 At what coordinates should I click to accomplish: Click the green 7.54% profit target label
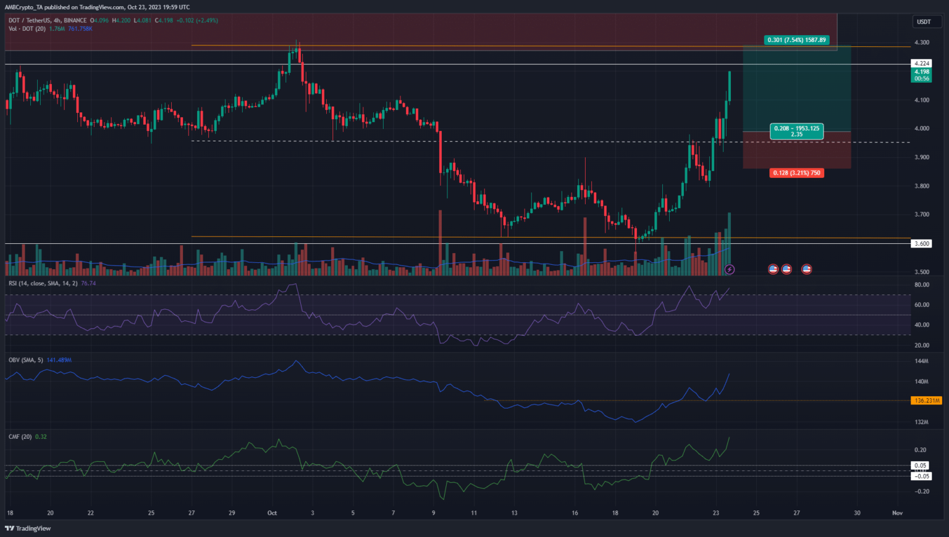[796, 40]
